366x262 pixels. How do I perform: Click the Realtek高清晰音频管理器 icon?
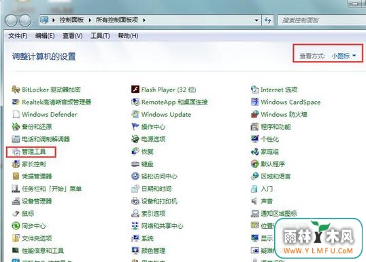point(16,102)
